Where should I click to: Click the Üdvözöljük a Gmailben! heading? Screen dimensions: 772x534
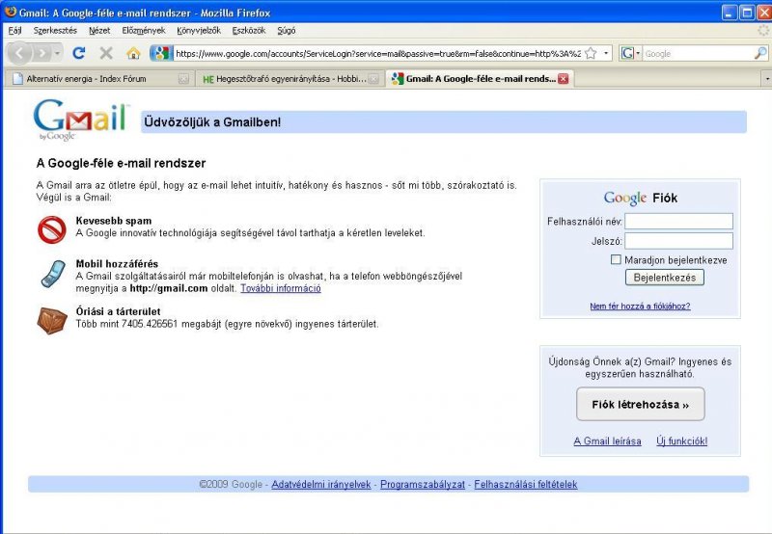[x=212, y=122]
